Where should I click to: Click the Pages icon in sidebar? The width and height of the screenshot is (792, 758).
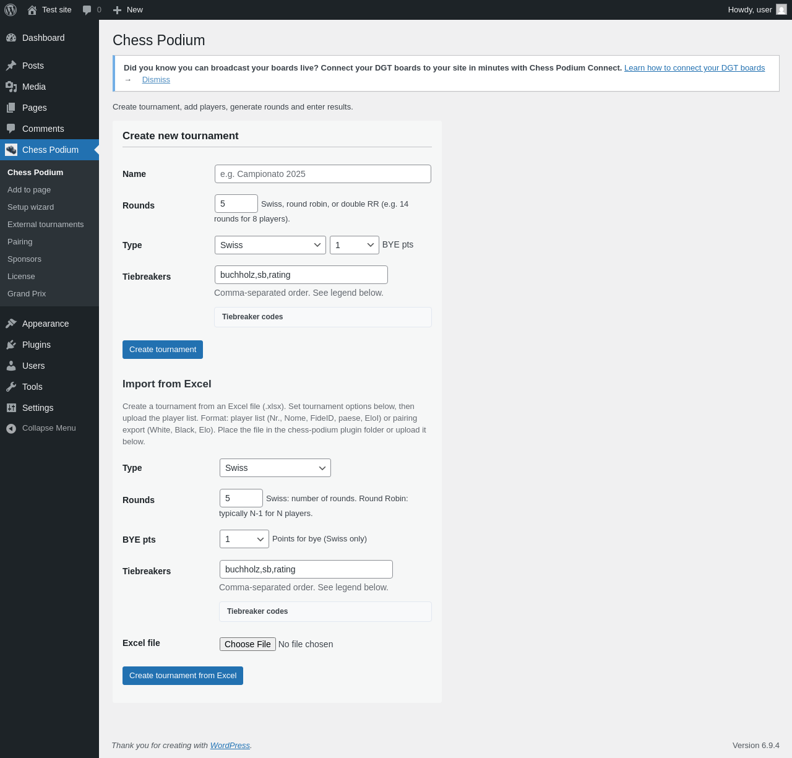[11, 108]
